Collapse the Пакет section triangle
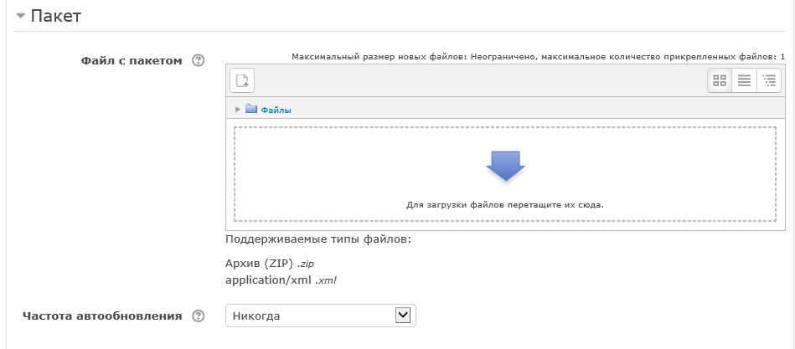The image size is (795, 349). [x=20, y=16]
